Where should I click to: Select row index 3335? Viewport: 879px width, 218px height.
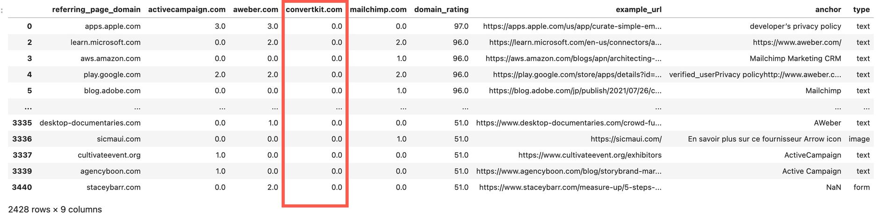[x=22, y=123]
